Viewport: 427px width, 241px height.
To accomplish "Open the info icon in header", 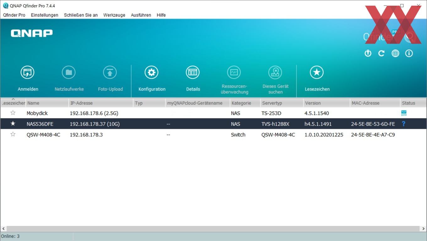I will tap(409, 53).
